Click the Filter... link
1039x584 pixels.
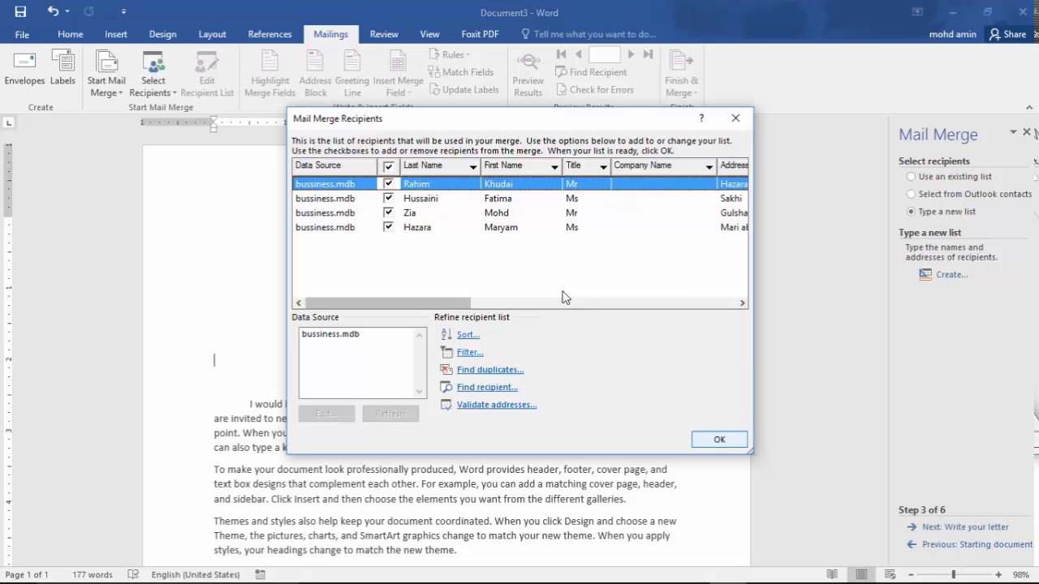tap(470, 352)
